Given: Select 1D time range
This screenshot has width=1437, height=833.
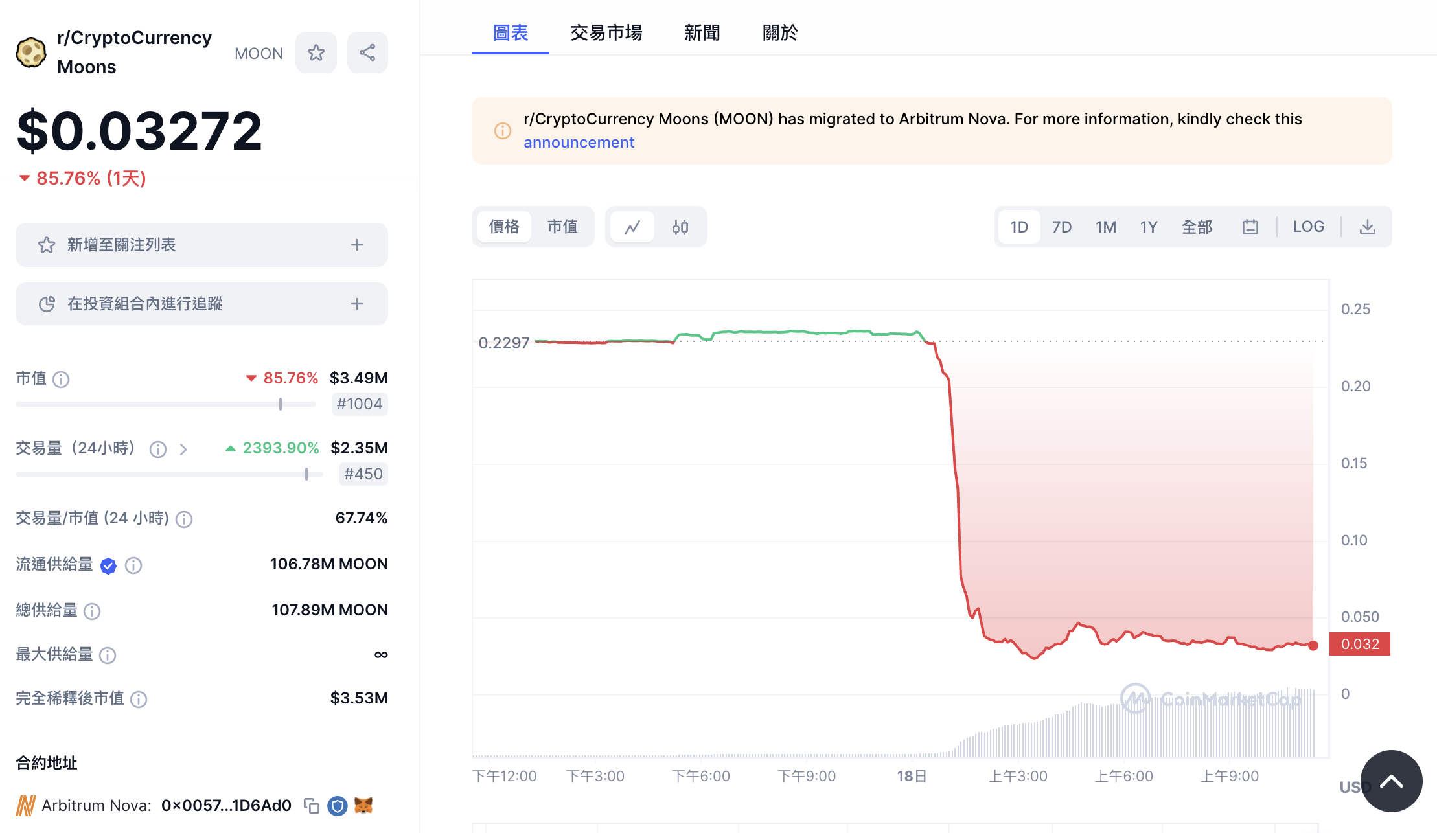Looking at the screenshot, I should click(x=1019, y=227).
